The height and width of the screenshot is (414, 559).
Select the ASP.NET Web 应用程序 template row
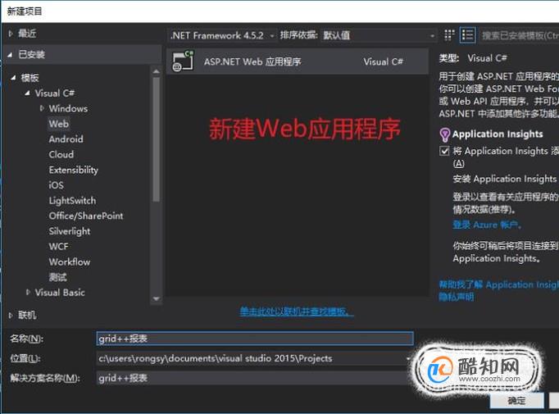tap(298, 61)
